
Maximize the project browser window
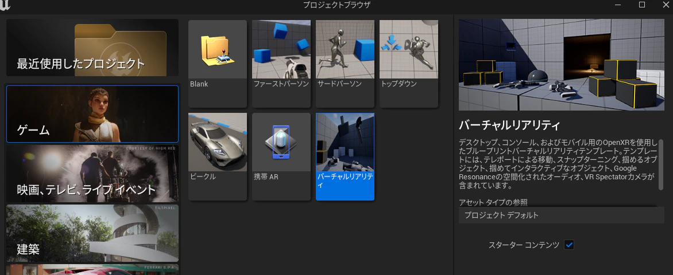tap(642, 5)
